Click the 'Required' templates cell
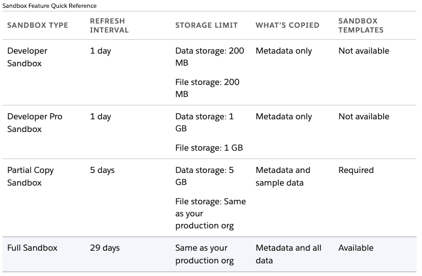422x276 pixels. point(356,170)
